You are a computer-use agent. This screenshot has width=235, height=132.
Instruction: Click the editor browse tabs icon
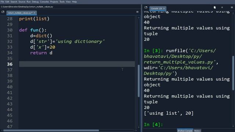(3, 12)
